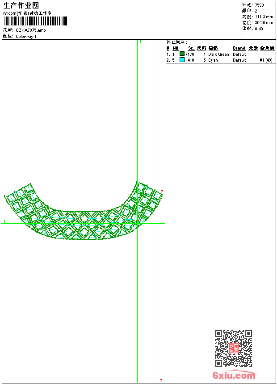Image resolution: width=277 pixels, height=384 pixels.
Task: Click the 'St.' column header
Action: tap(191, 48)
